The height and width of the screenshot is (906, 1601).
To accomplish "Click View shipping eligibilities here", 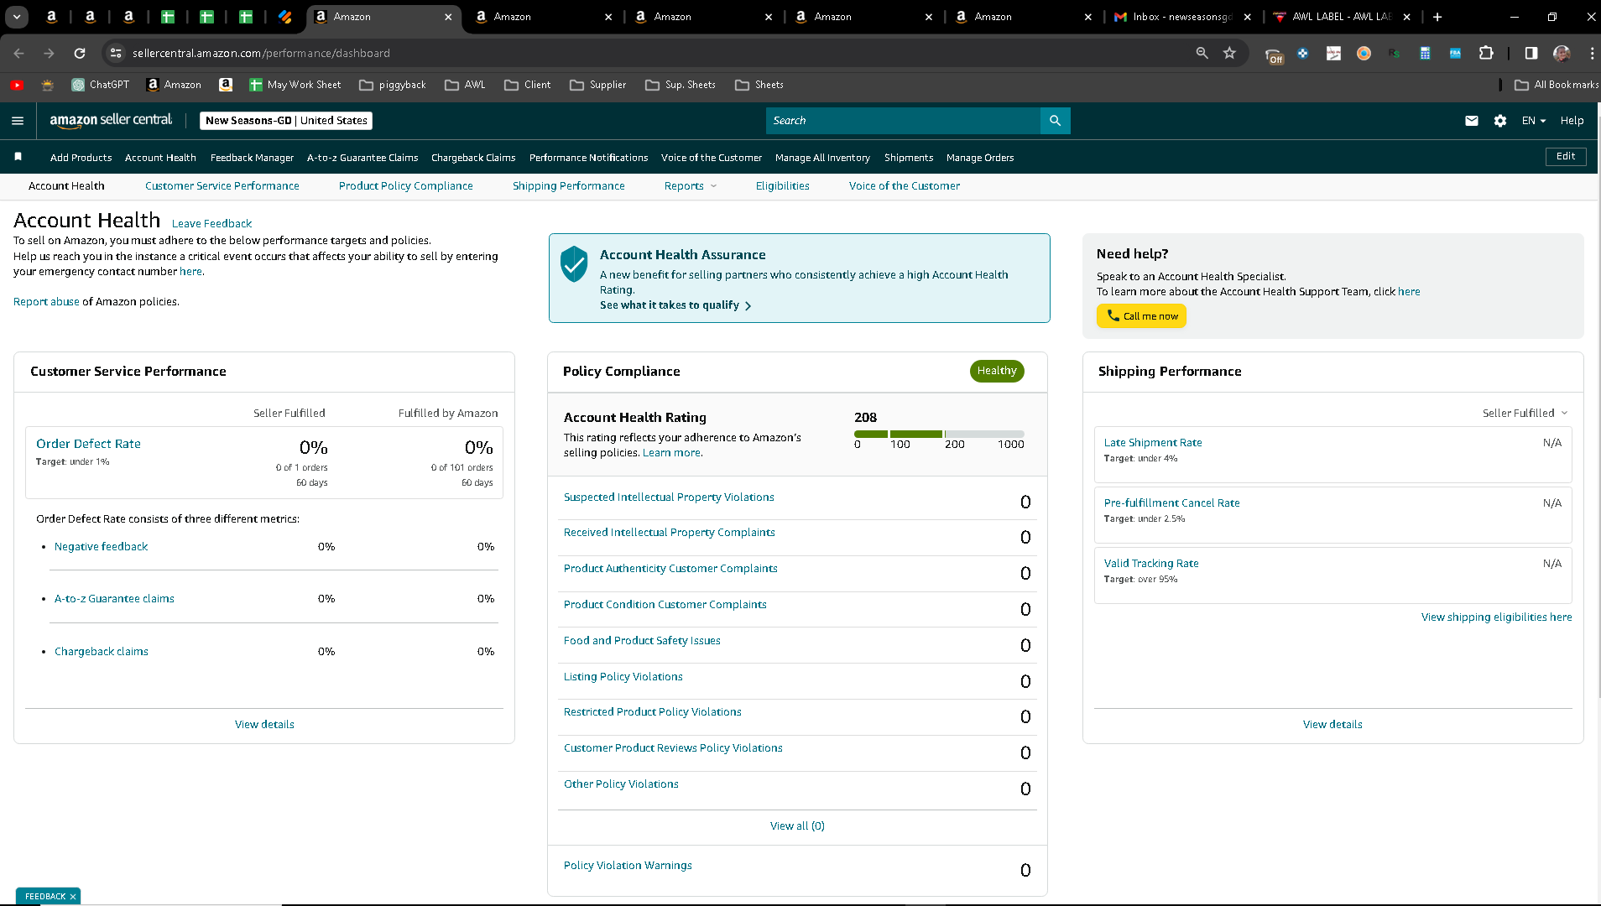I will pyautogui.click(x=1496, y=617).
